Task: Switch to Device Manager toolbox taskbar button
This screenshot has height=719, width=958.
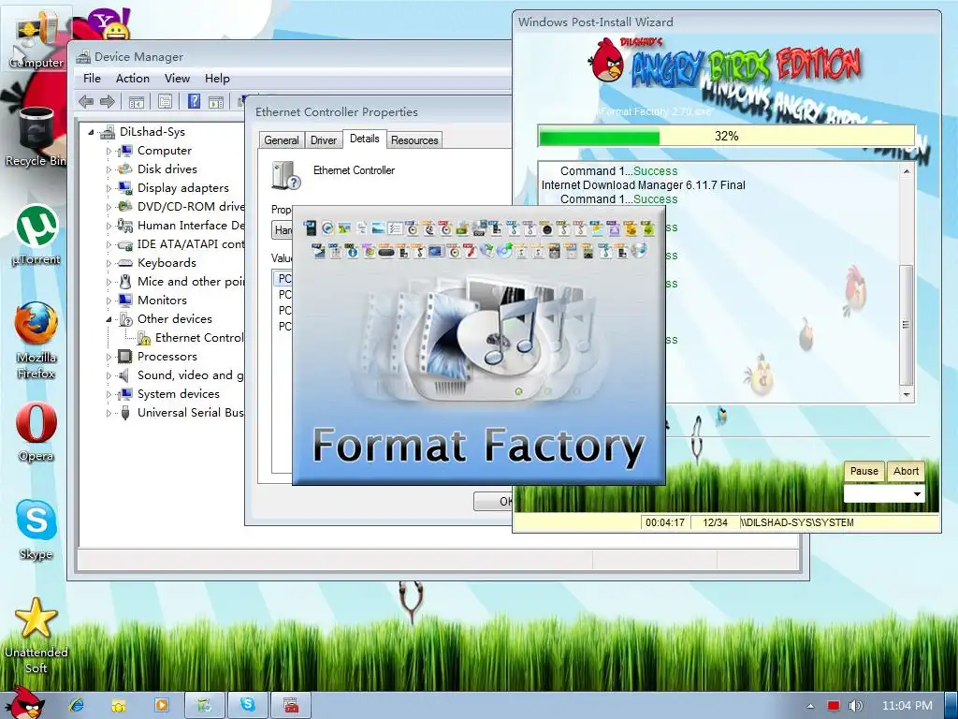Action: pos(291,705)
